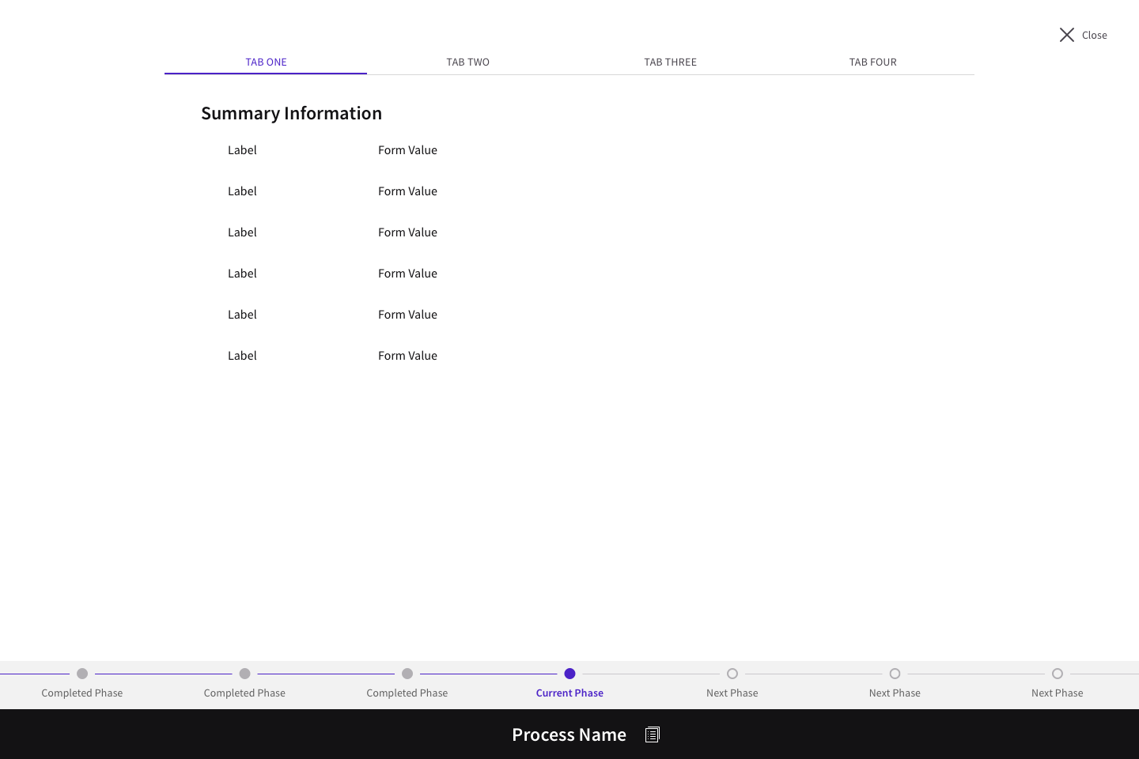Click the X close icon
The image size is (1139, 759).
coord(1067,35)
